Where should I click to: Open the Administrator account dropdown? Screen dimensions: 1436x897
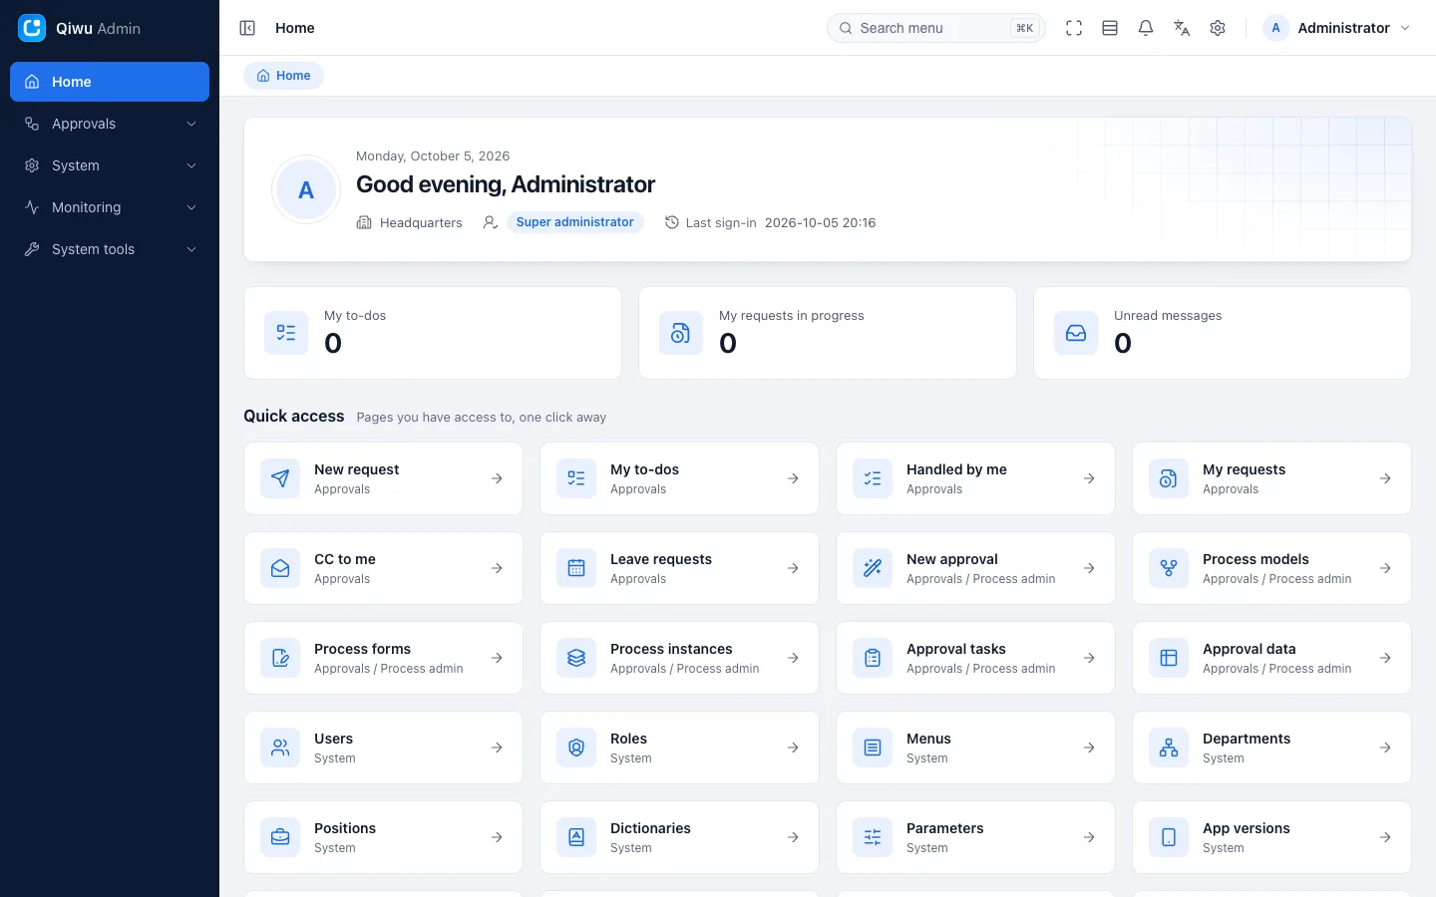[x=1337, y=28]
